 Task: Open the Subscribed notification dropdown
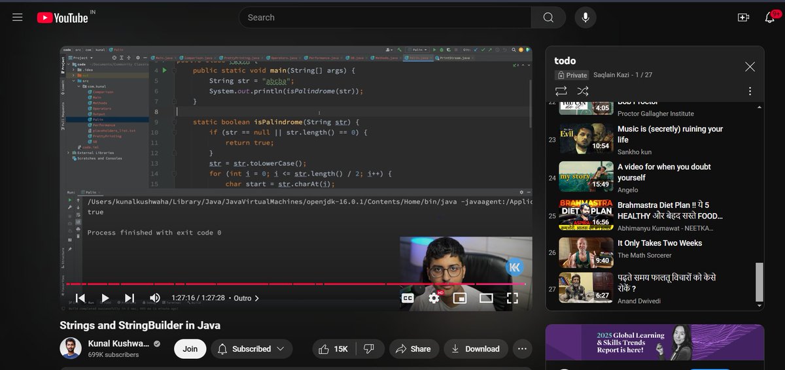coord(252,348)
